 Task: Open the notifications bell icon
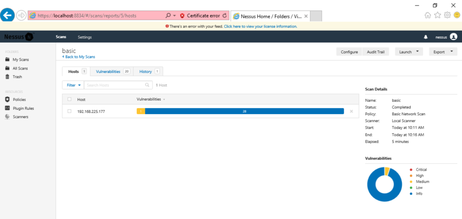click(426, 37)
